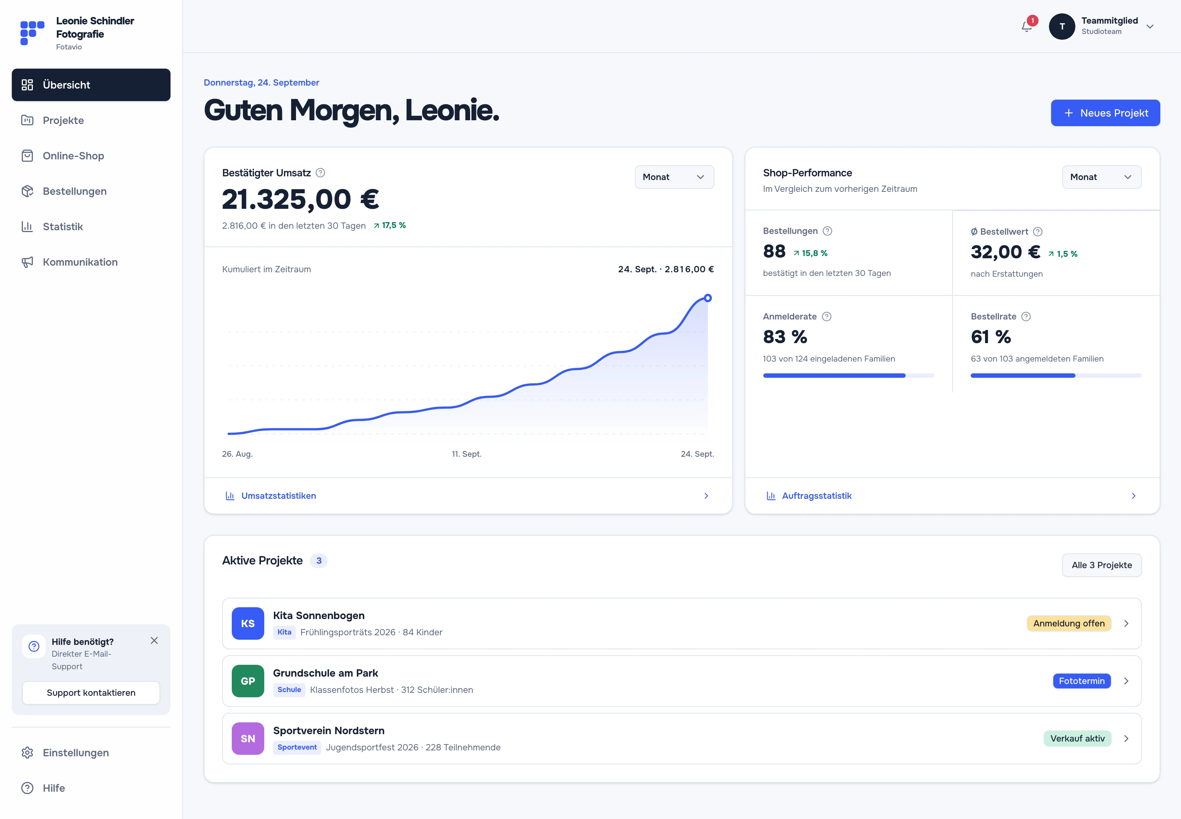Click the KS project avatar
Screen dimensions: 1181x819
[248, 623]
